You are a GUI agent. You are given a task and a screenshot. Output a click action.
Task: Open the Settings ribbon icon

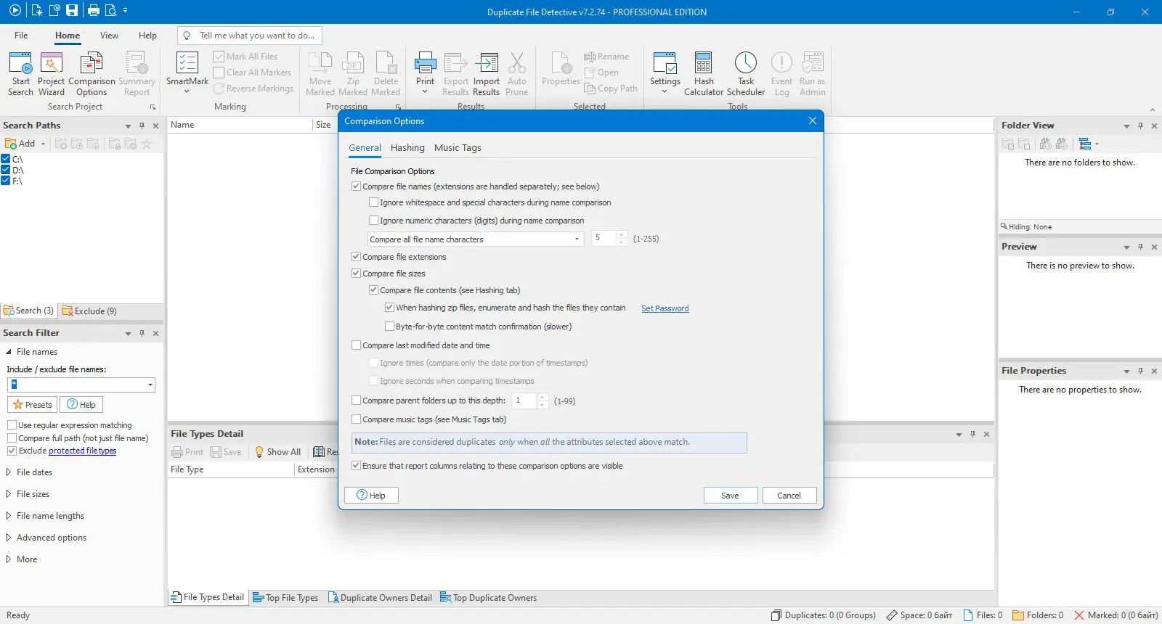[665, 73]
